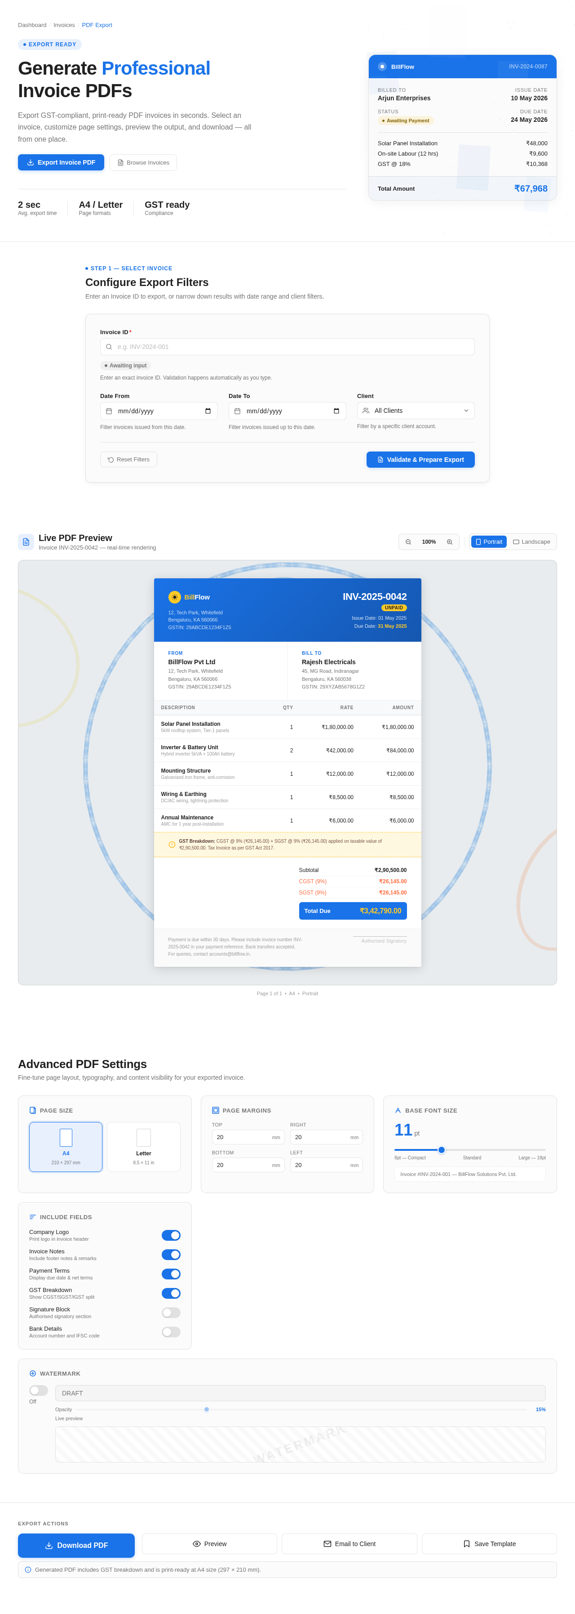Click the Left margin input

pyautogui.click(x=327, y=1165)
